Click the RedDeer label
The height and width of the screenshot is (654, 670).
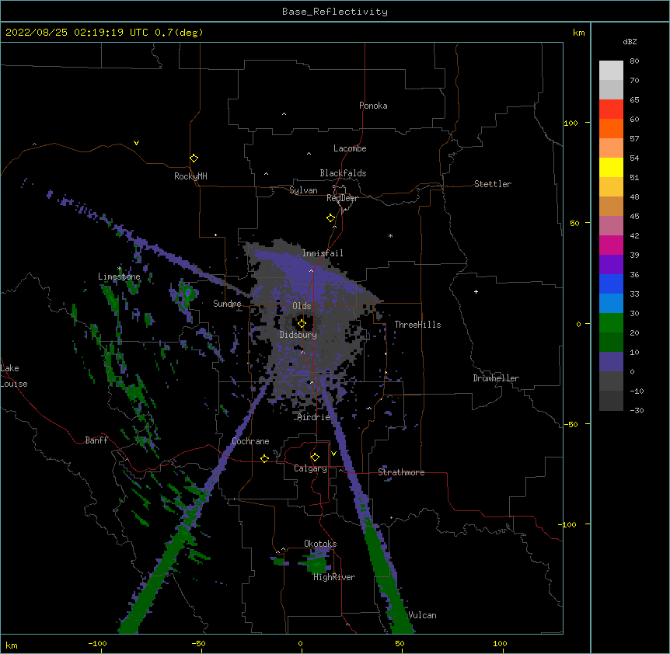point(342,198)
